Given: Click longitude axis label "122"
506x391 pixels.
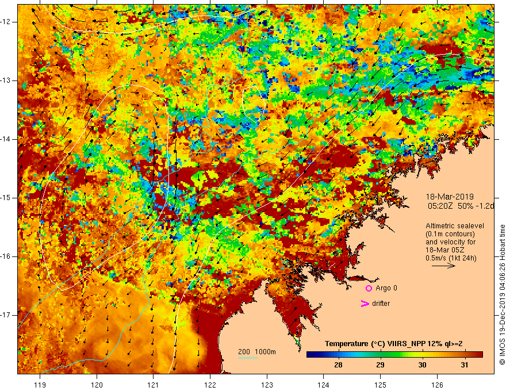Looking at the screenshot, I should 210,385.
